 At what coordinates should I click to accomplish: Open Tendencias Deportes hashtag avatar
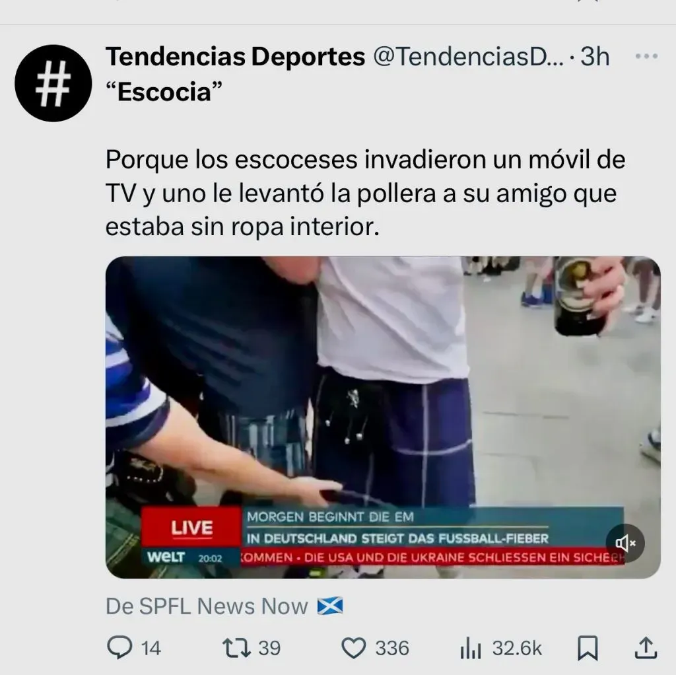(53, 83)
